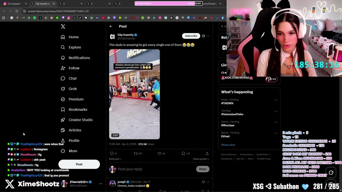Screen dimensions: 342x192
Task: Open the Kick bookmark icon in bookmarks bar
Action: pos(57,18)
